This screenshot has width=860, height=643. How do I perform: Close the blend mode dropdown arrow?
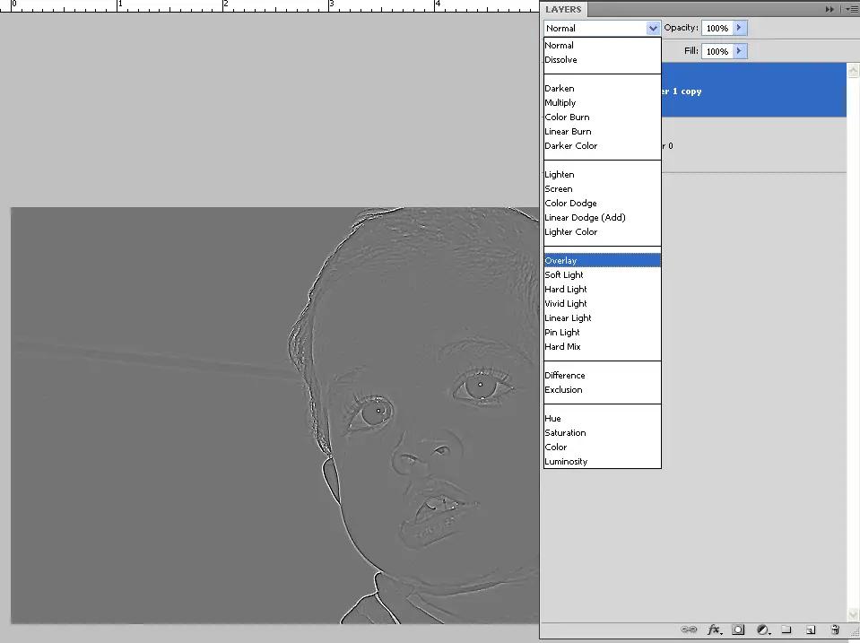(653, 29)
